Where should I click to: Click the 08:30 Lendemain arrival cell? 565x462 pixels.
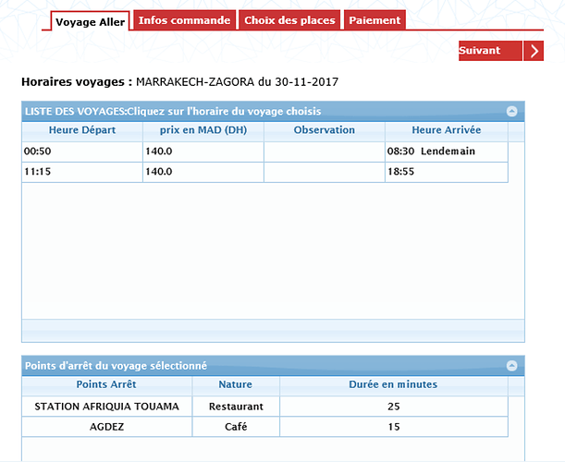coord(447,152)
